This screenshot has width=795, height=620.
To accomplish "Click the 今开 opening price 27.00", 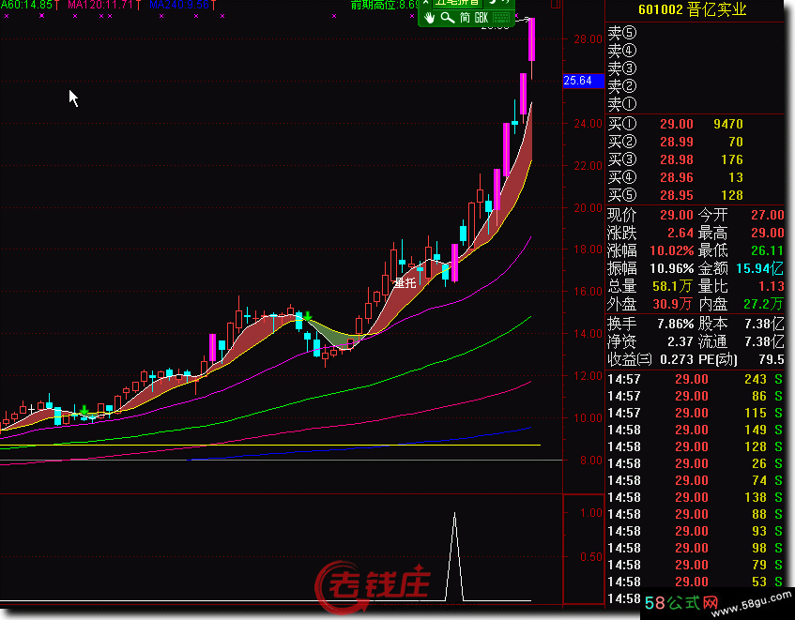I will pyautogui.click(x=767, y=215).
